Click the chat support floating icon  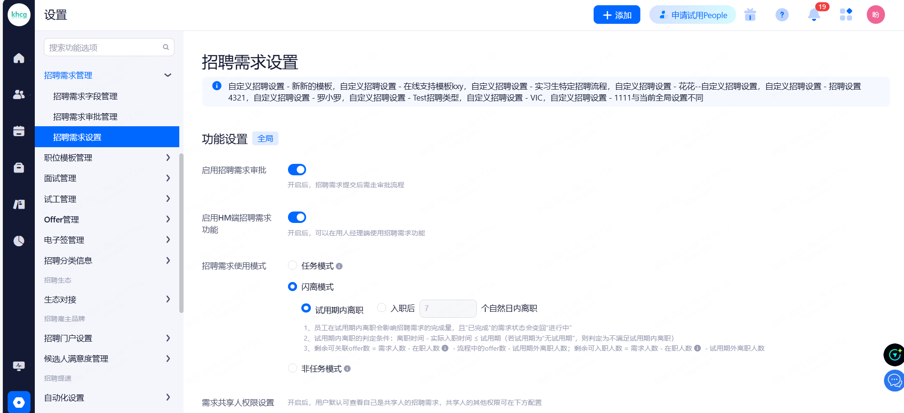click(894, 381)
